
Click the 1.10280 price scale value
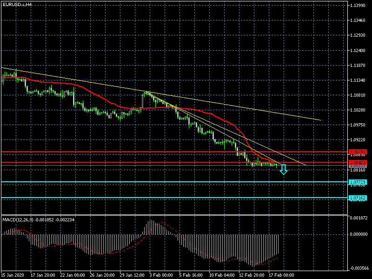(359, 110)
